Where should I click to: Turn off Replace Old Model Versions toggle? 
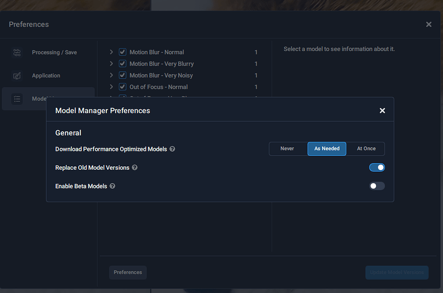coord(377,168)
